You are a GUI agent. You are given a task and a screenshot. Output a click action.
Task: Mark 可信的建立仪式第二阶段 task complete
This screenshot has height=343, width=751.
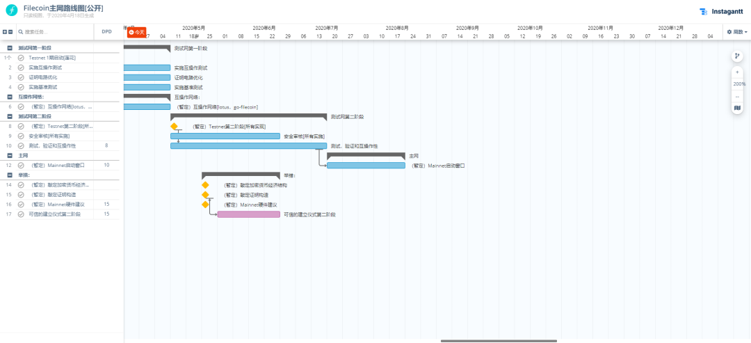pos(21,214)
